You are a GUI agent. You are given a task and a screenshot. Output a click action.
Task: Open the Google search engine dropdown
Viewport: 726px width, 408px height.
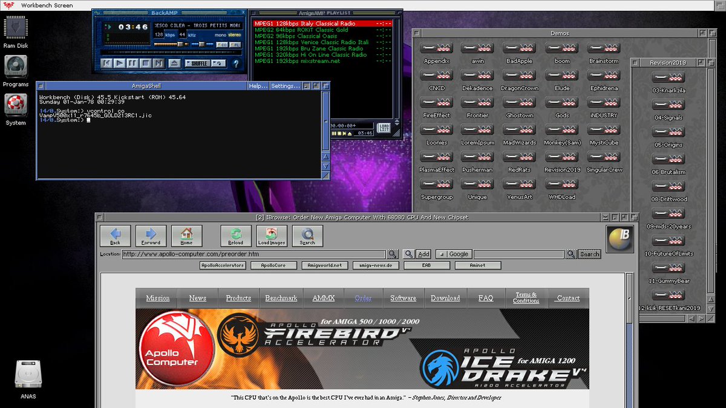point(454,254)
